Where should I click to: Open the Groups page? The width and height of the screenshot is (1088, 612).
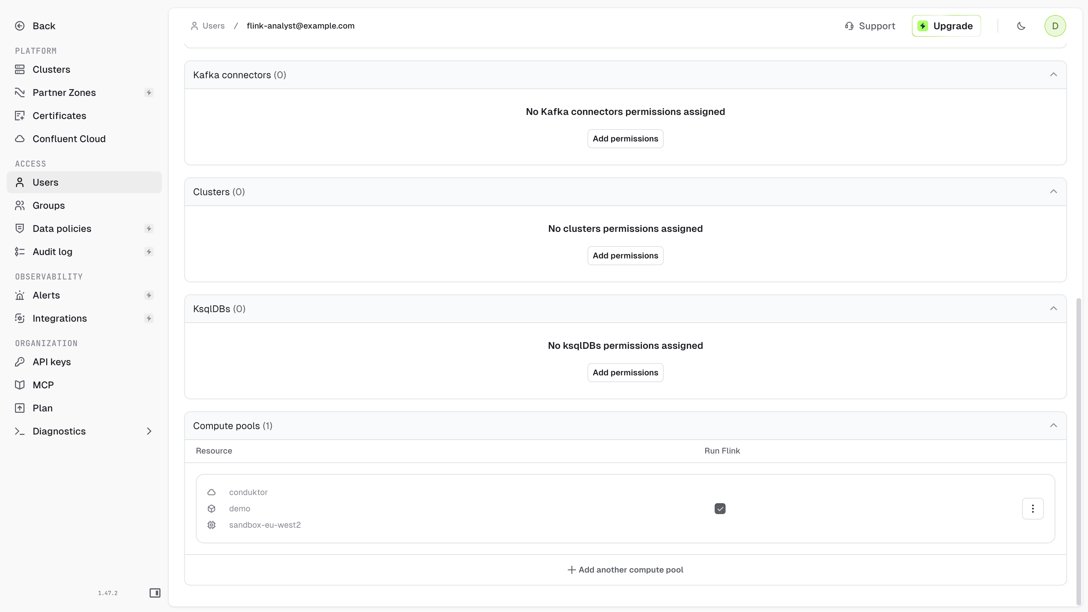pos(84,206)
